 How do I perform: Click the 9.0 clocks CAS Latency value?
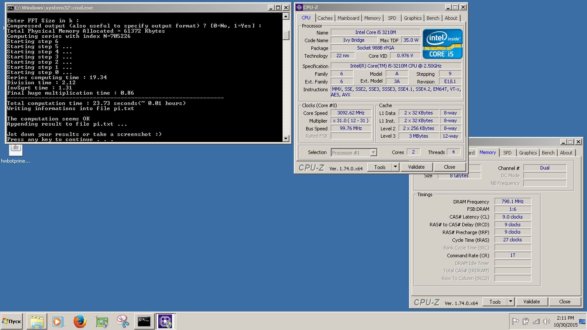coord(513,217)
